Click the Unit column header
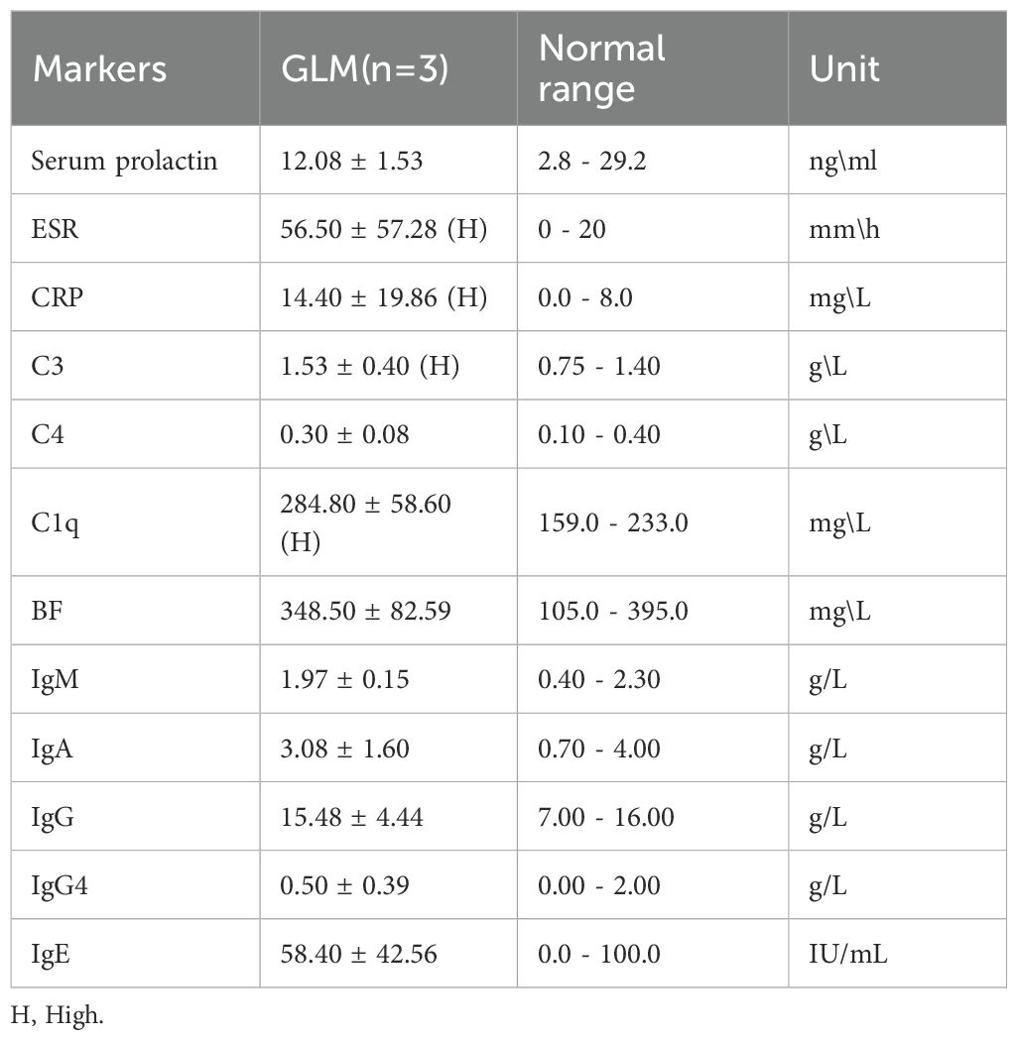The height and width of the screenshot is (1040, 1017). (x=844, y=68)
